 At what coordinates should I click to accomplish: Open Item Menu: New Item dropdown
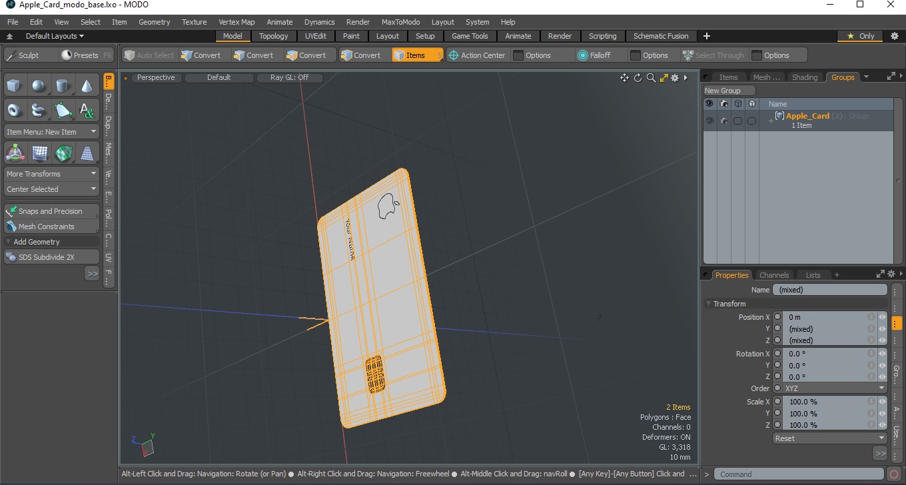point(51,132)
